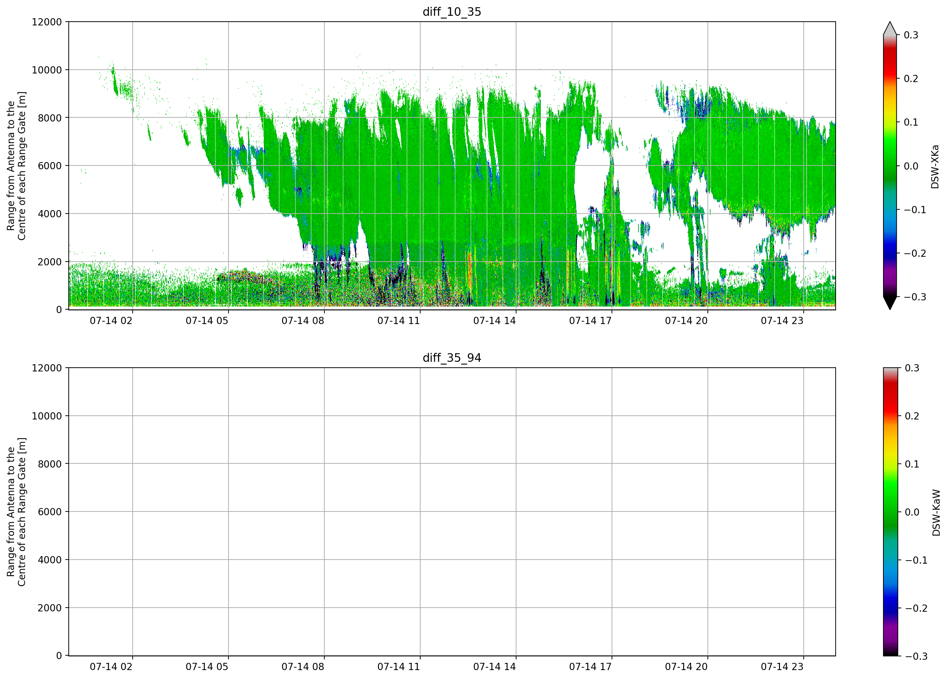The width and height of the screenshot is (948, 679).
Task: Pick "07-14 08" tick under diff_35_94
Action: pos(303,667)
